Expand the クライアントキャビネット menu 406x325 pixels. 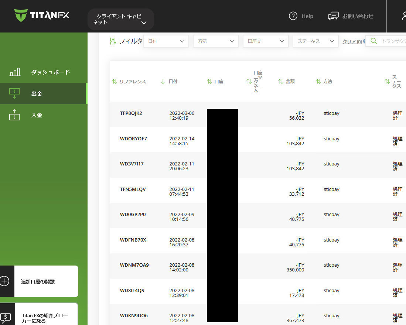120,19
